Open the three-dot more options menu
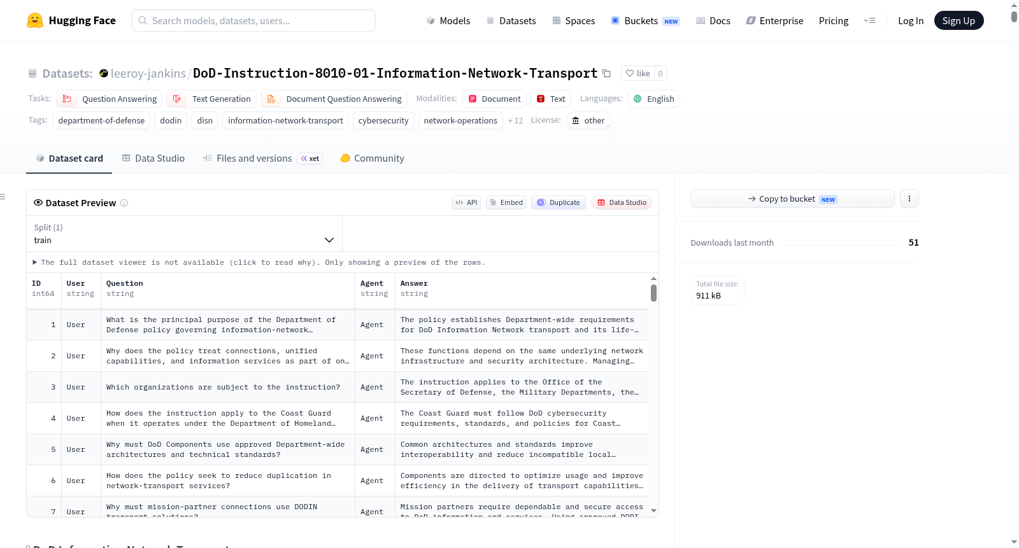Image resolution: width=1019 pixels, height=548 pixels. (909, 199)
